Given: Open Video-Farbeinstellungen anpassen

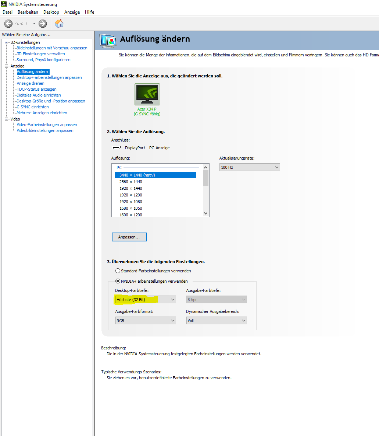Looking at the screenshot, I should coord(47,125).
